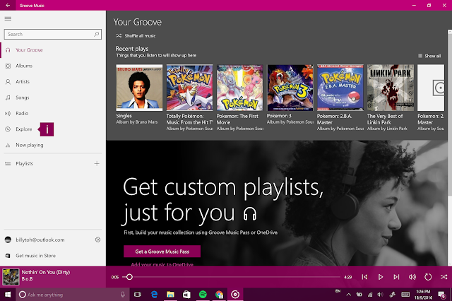Click the Groove Music taskbar icon

click(235, 295)
